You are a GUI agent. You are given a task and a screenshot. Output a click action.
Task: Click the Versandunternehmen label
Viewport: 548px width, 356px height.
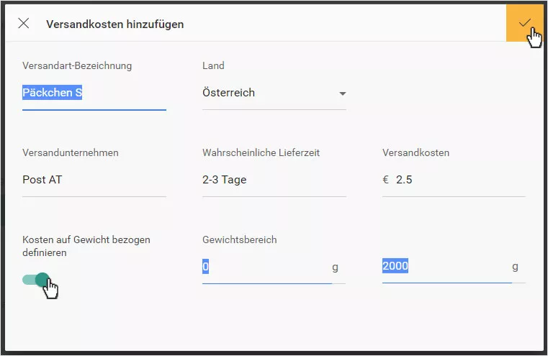tap(71, 153)
